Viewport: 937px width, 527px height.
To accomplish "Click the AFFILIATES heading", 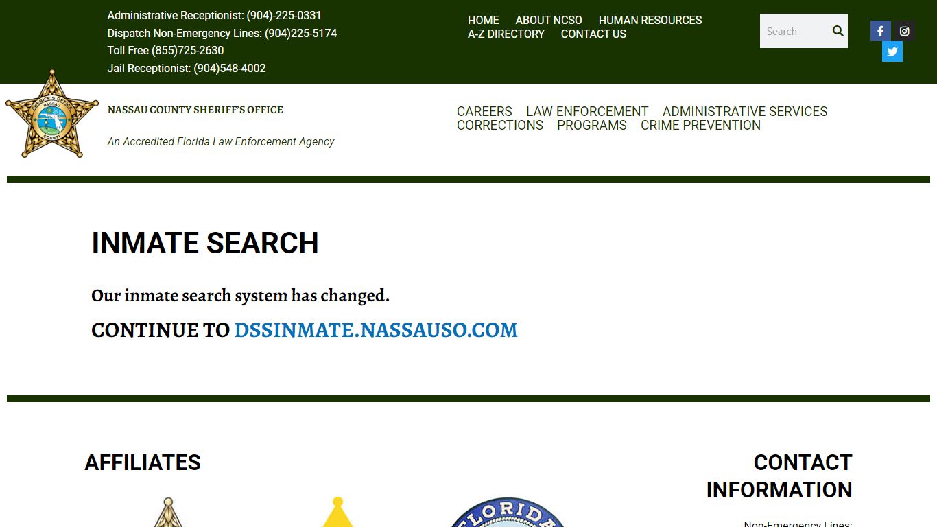I will [143, 462].
